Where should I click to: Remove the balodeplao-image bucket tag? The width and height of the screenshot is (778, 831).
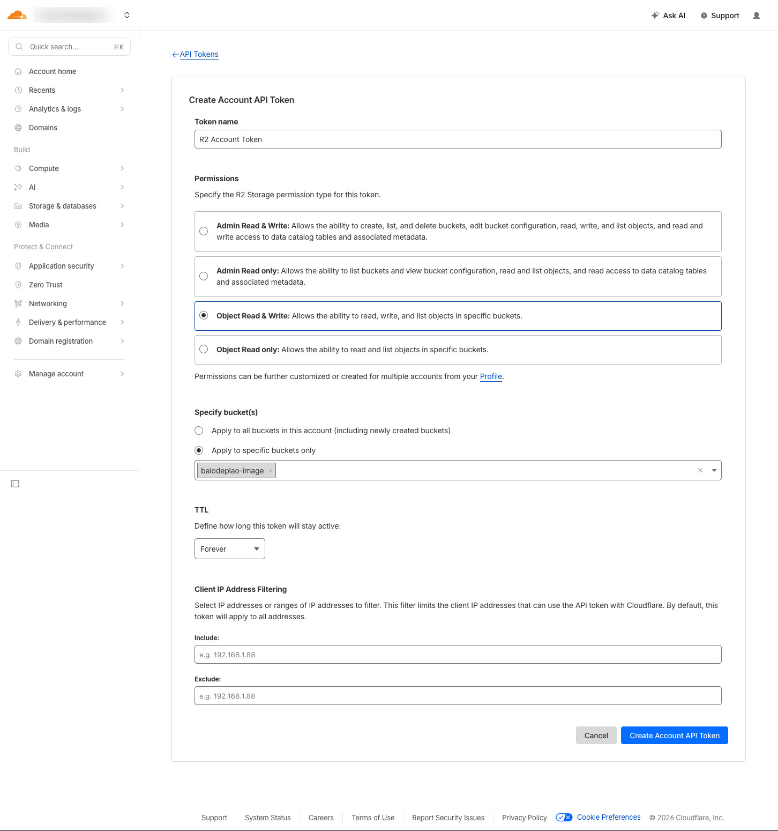tap(271, 471)
